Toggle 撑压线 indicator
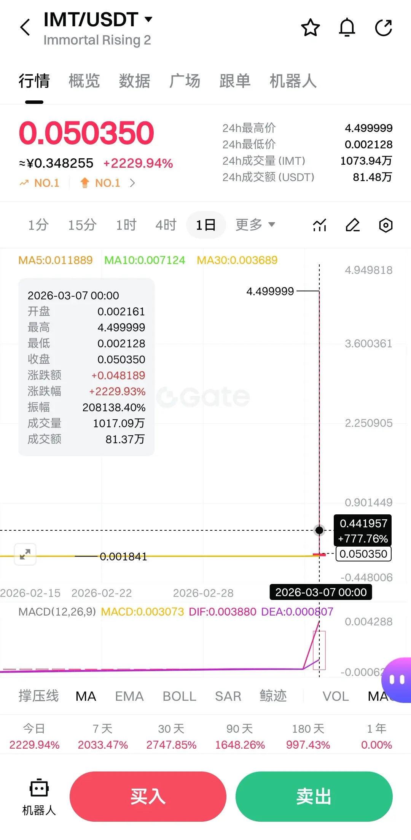 coord(39,696)
